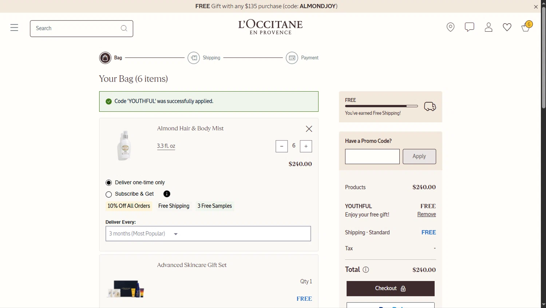Open the account profile icon
The height and width of the screenshot is (308, 546).
point(488,27)
